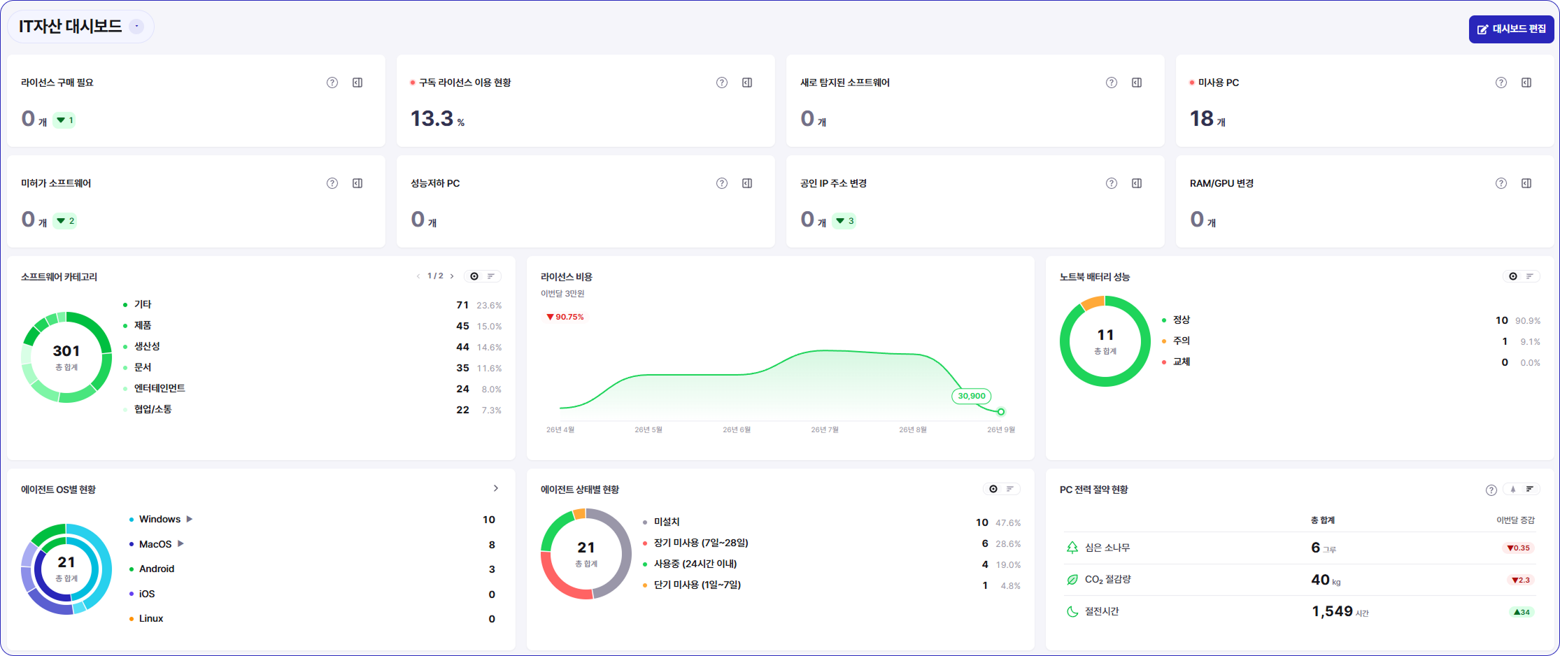
Task: Open panel icon on 성능저하 PC card
Action: point(747,183)
